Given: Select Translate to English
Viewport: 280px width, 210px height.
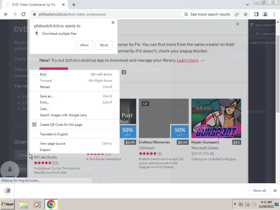Looking at the screenshot, I should (x=74, y=134).
